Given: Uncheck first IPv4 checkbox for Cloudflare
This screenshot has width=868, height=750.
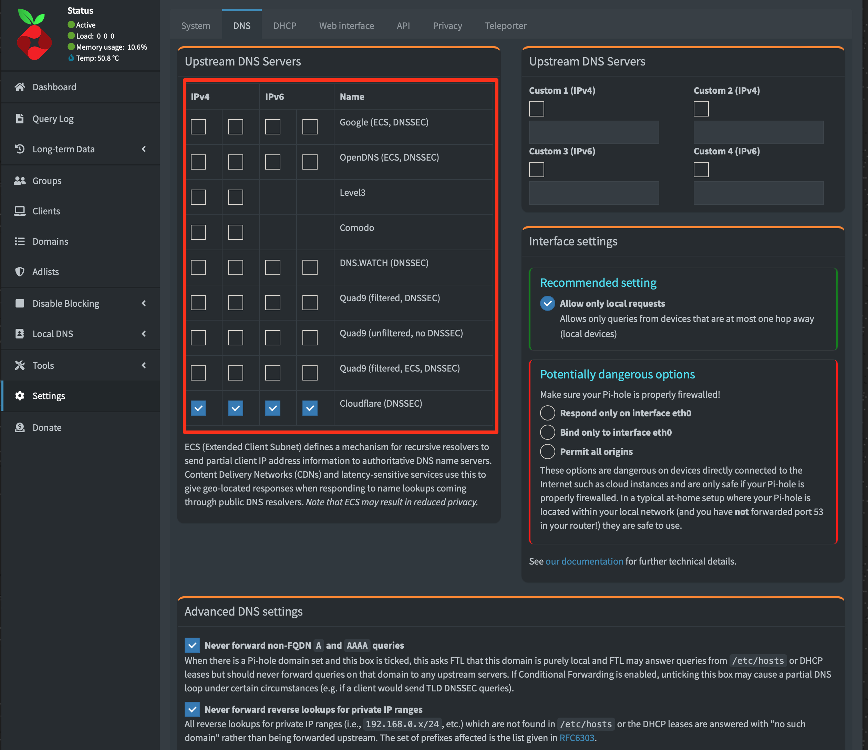Looking at the screenshot, I should click(x=198, y=408).
